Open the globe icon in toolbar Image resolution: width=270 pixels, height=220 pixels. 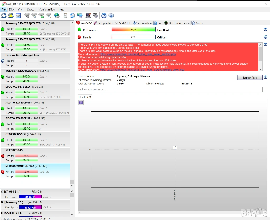click(x=57, y=16)
